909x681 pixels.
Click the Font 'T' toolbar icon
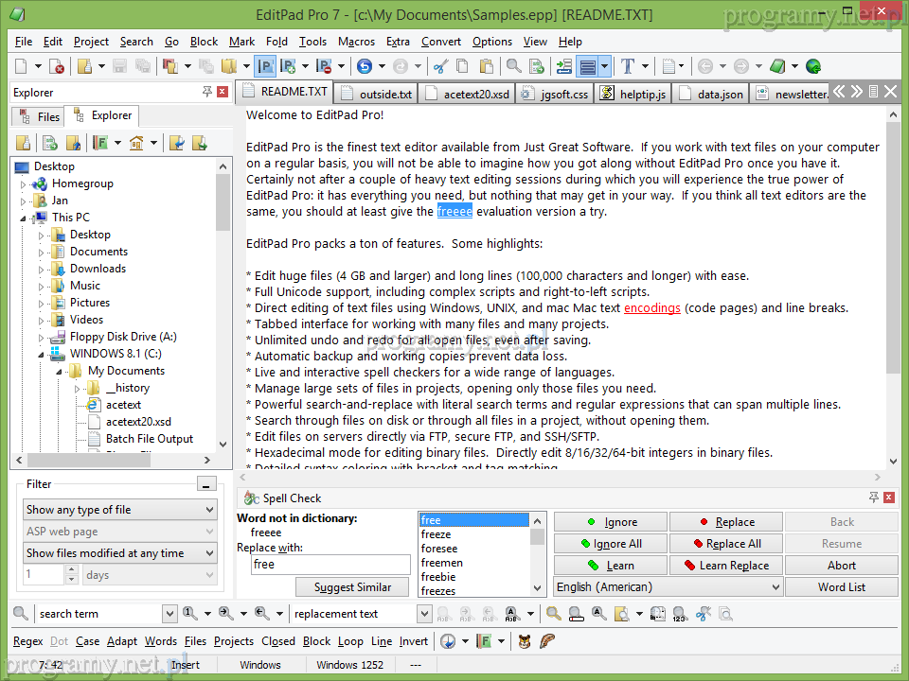pyautogui.click(x=627, y=66)
